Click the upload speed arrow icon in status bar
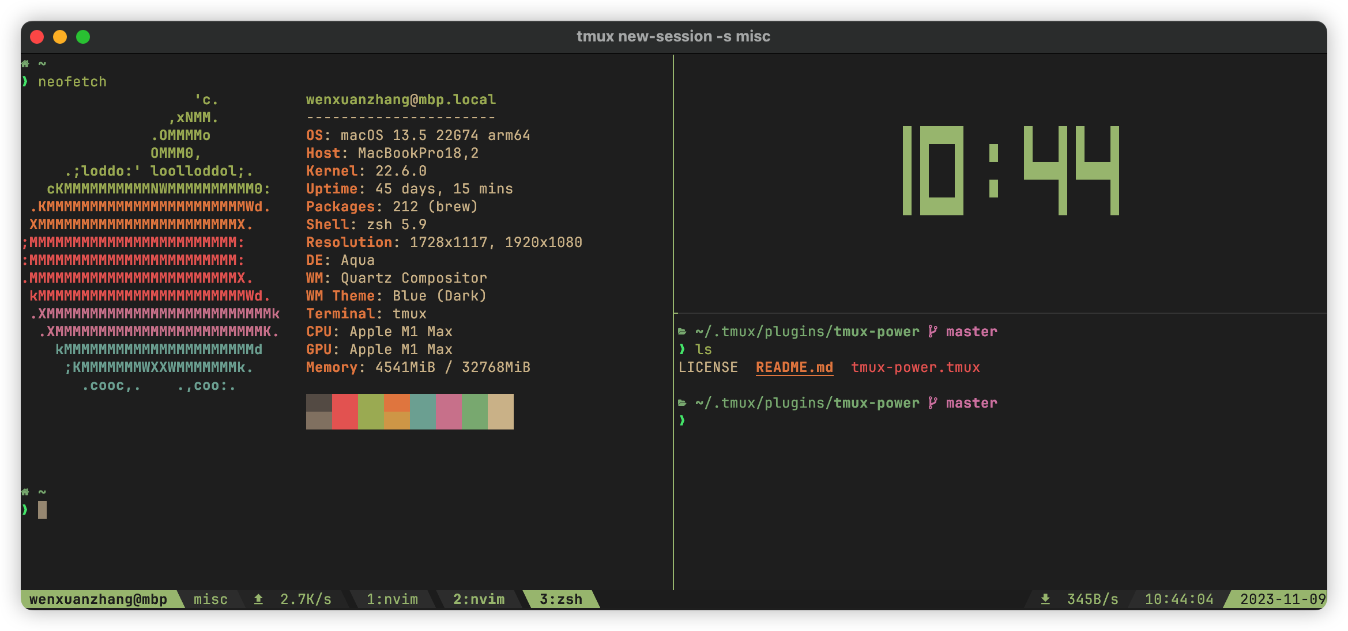Viewport: 1348px width, 631px height. coord(258,599)
